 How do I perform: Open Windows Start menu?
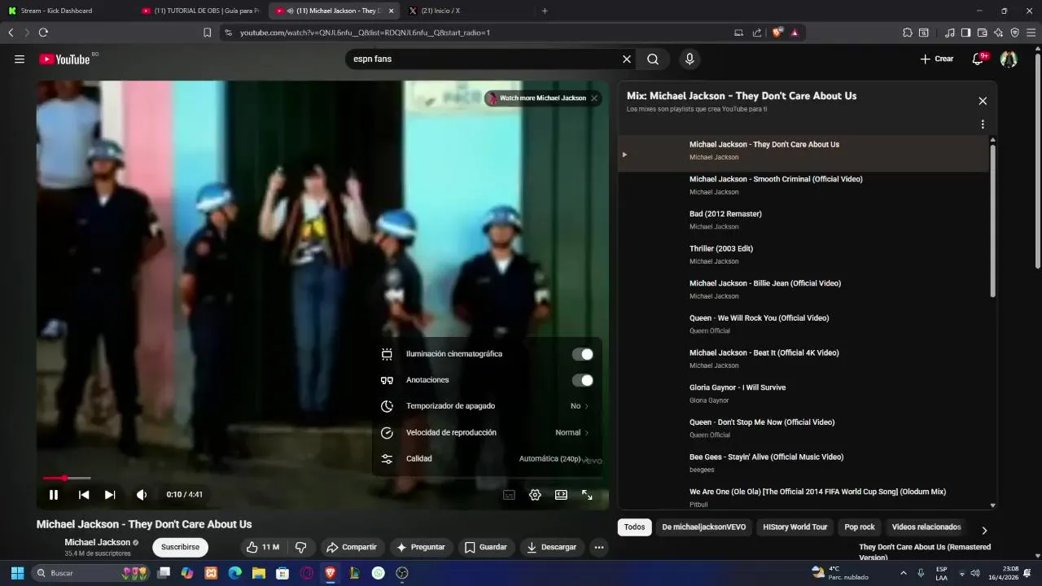click(17, 573)
